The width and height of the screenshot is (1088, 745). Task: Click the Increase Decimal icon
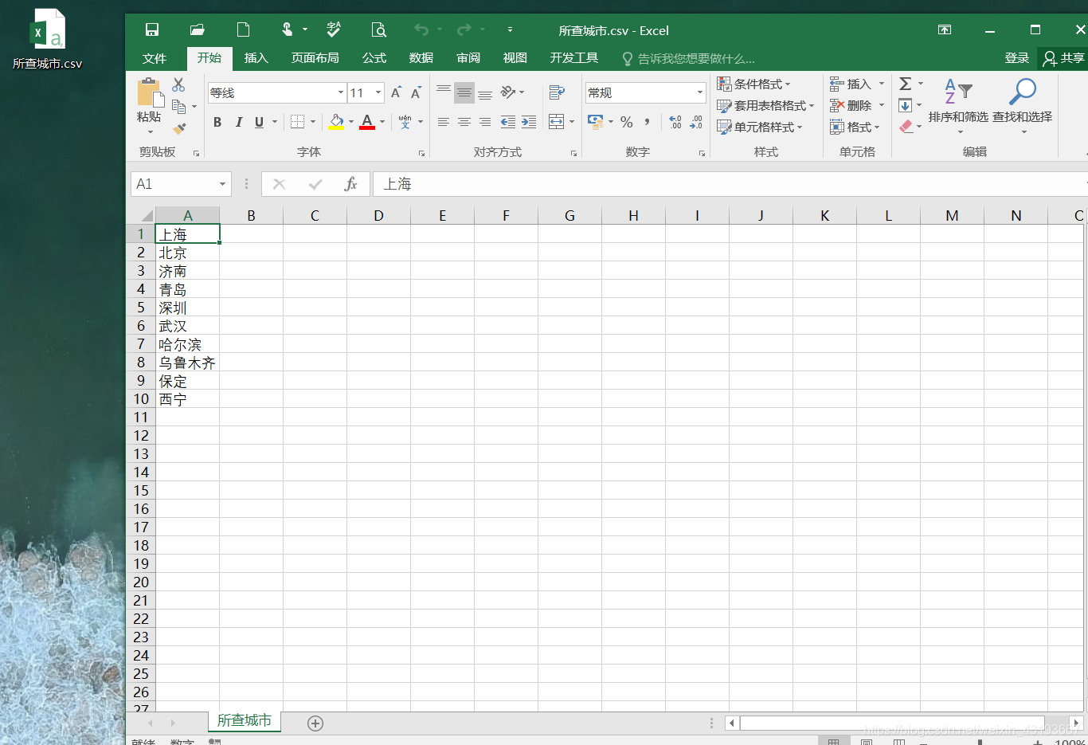(x=675, y=122)
